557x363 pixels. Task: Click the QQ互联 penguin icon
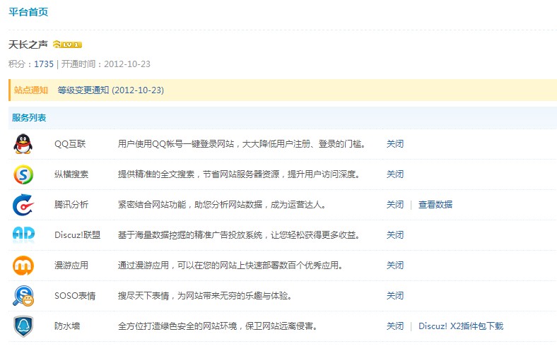tap(23, 143)
